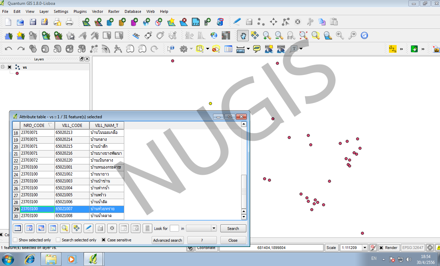
Task: Open the print composer printer icon
Action: pos(69,22)
